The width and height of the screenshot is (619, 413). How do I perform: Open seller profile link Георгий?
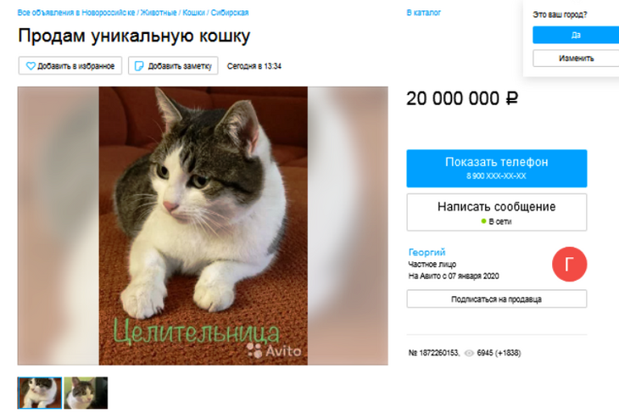coord(427,252)
